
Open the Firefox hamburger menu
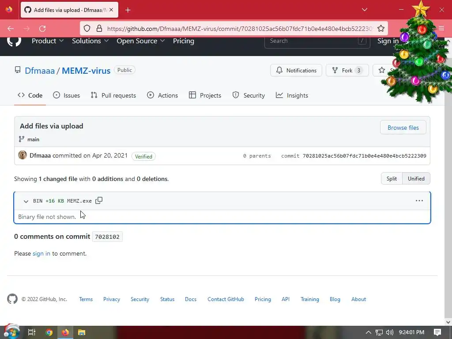click(441, 28)
